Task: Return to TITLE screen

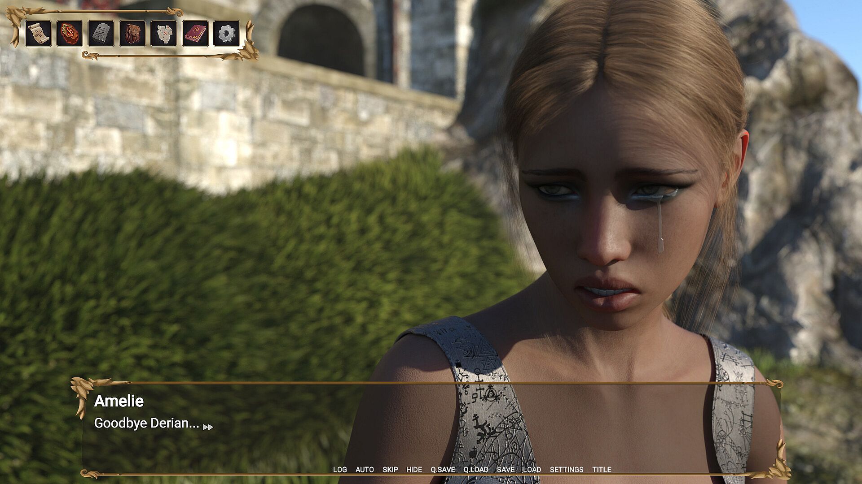Action: [602, 470]
